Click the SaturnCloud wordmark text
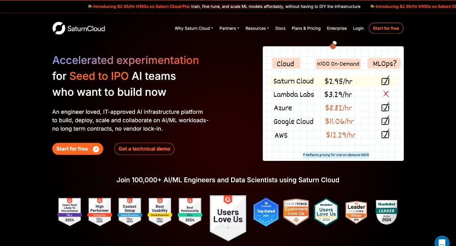Viewport: 456px width, 246px height. pyautogui.click(x=86, y=29)
